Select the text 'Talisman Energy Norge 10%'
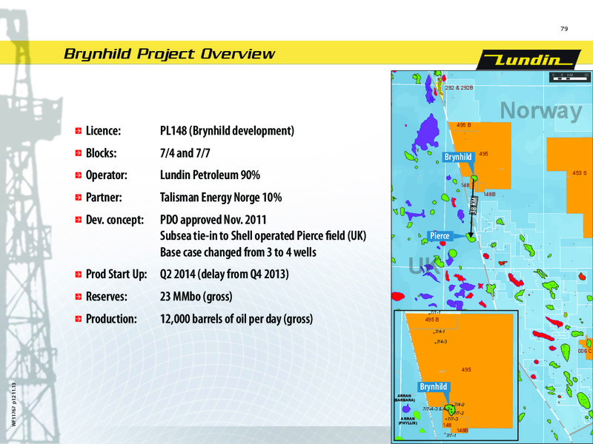 coord(221,198)
